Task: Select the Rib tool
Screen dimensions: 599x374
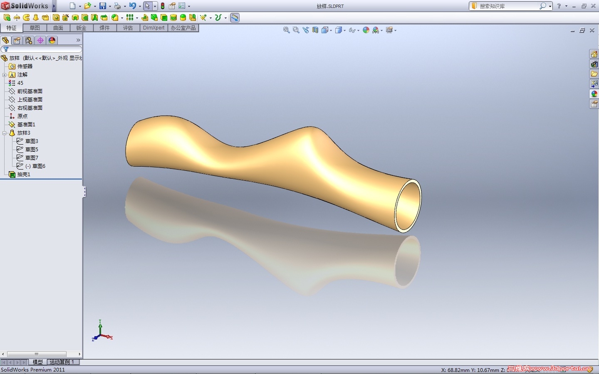Action: [145, 17]
